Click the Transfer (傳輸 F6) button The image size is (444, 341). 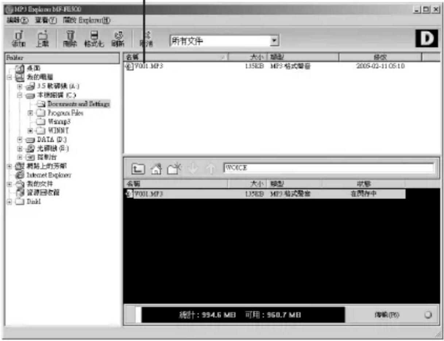tap(387, 315)
